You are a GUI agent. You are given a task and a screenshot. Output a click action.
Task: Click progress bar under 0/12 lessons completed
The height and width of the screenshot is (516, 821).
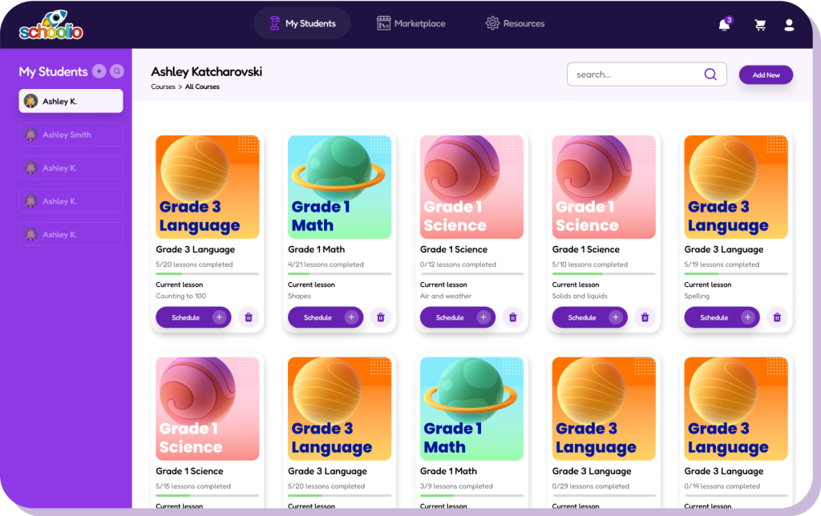coord(471,274)
